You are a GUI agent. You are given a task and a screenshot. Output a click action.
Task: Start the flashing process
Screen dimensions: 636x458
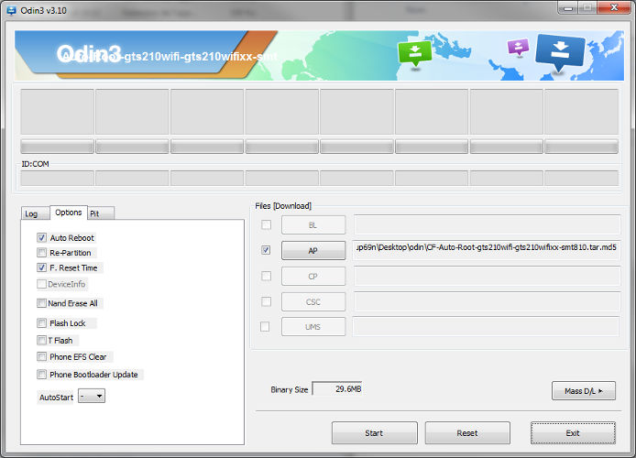pos(375,433)
